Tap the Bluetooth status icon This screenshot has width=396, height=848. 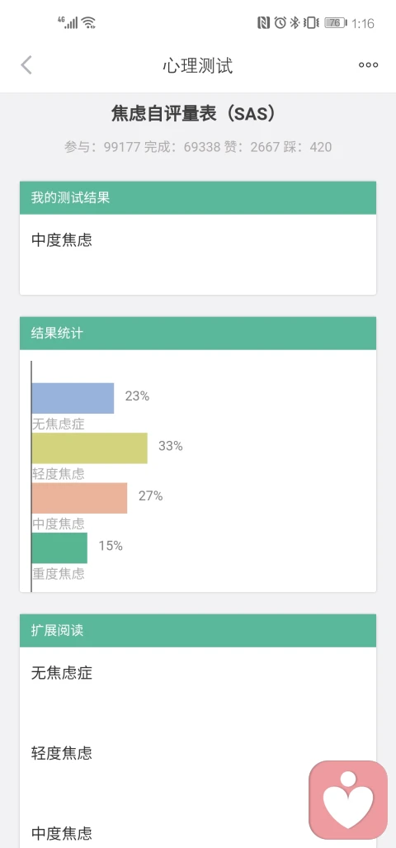pos(295,23)
